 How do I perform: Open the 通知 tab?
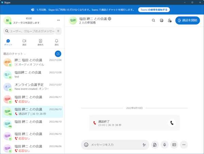[x=56, y=42]
